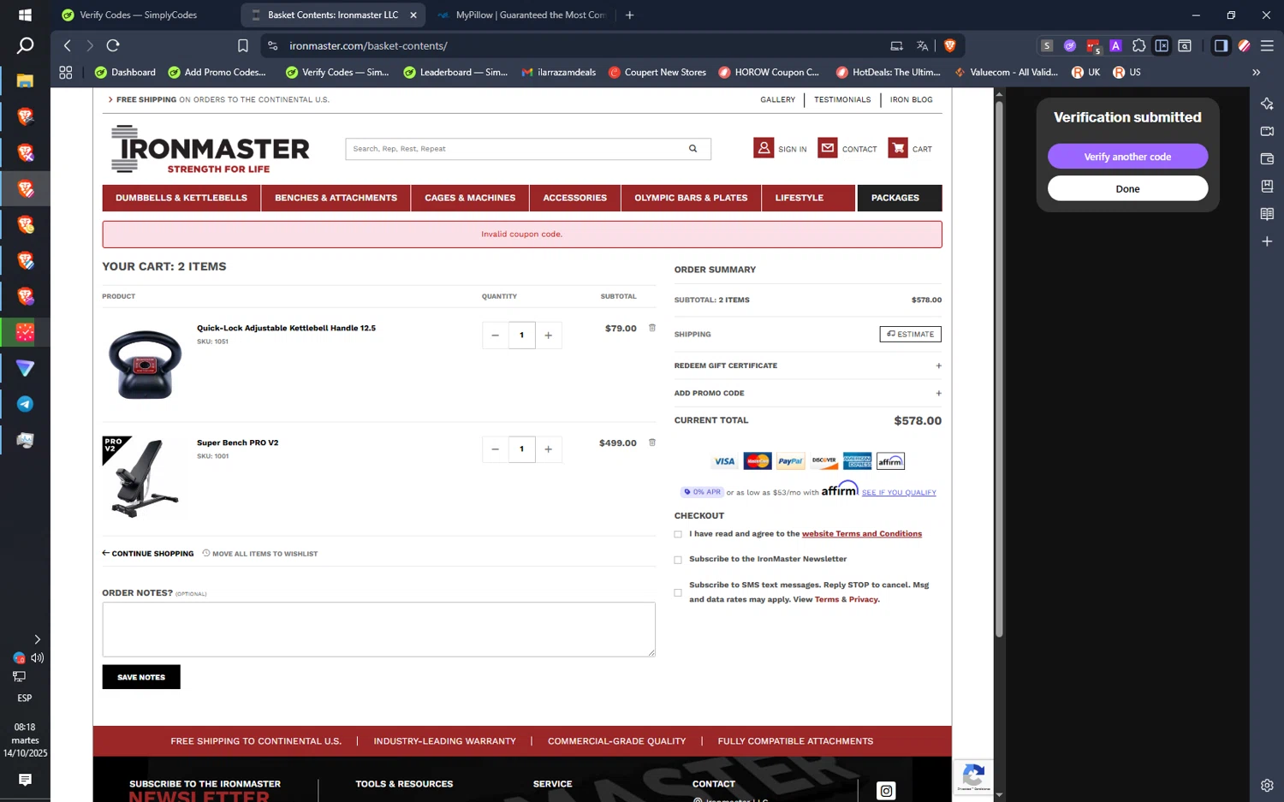1284x802 pixels.
Task: Open the Cart icon in header
Action: point(898,148)
